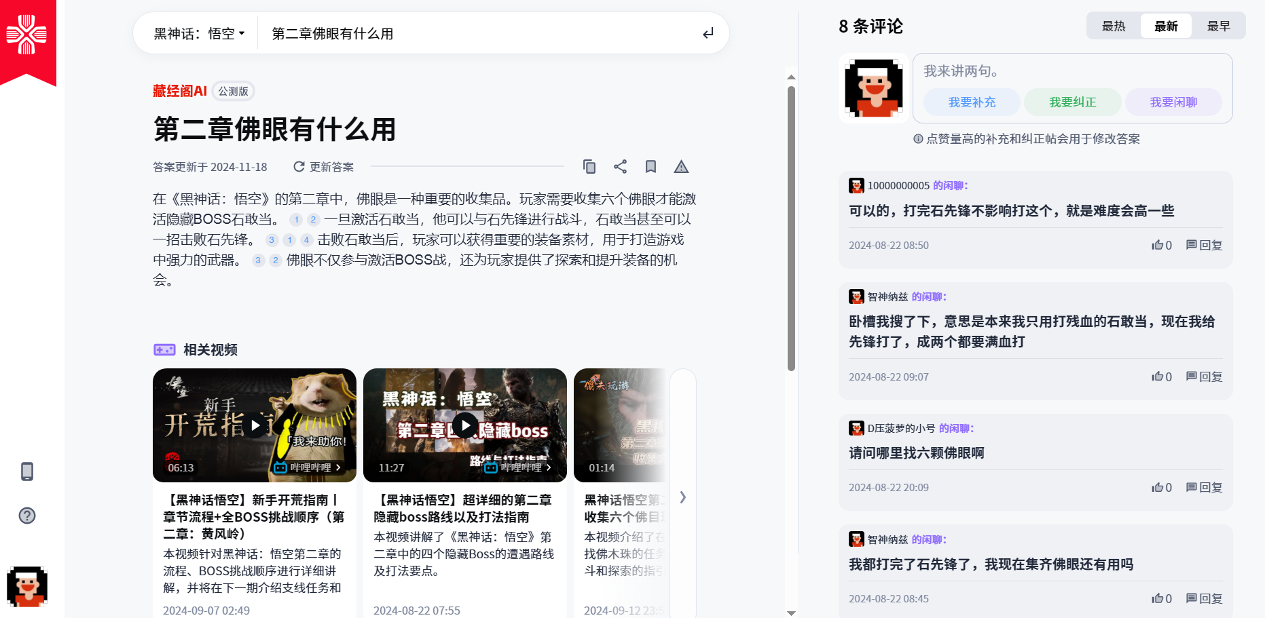
Task: Click the 相关视频 section icon
Action: click(164, 350)
